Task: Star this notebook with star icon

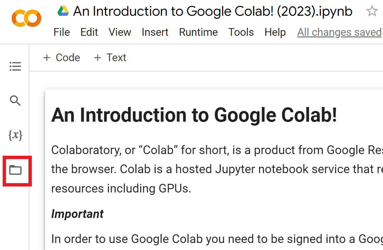Action: click(372, 12)
